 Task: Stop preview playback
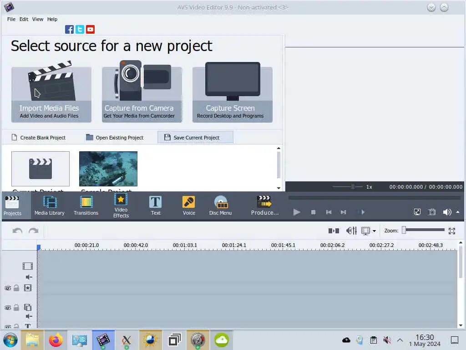[313, 212]
